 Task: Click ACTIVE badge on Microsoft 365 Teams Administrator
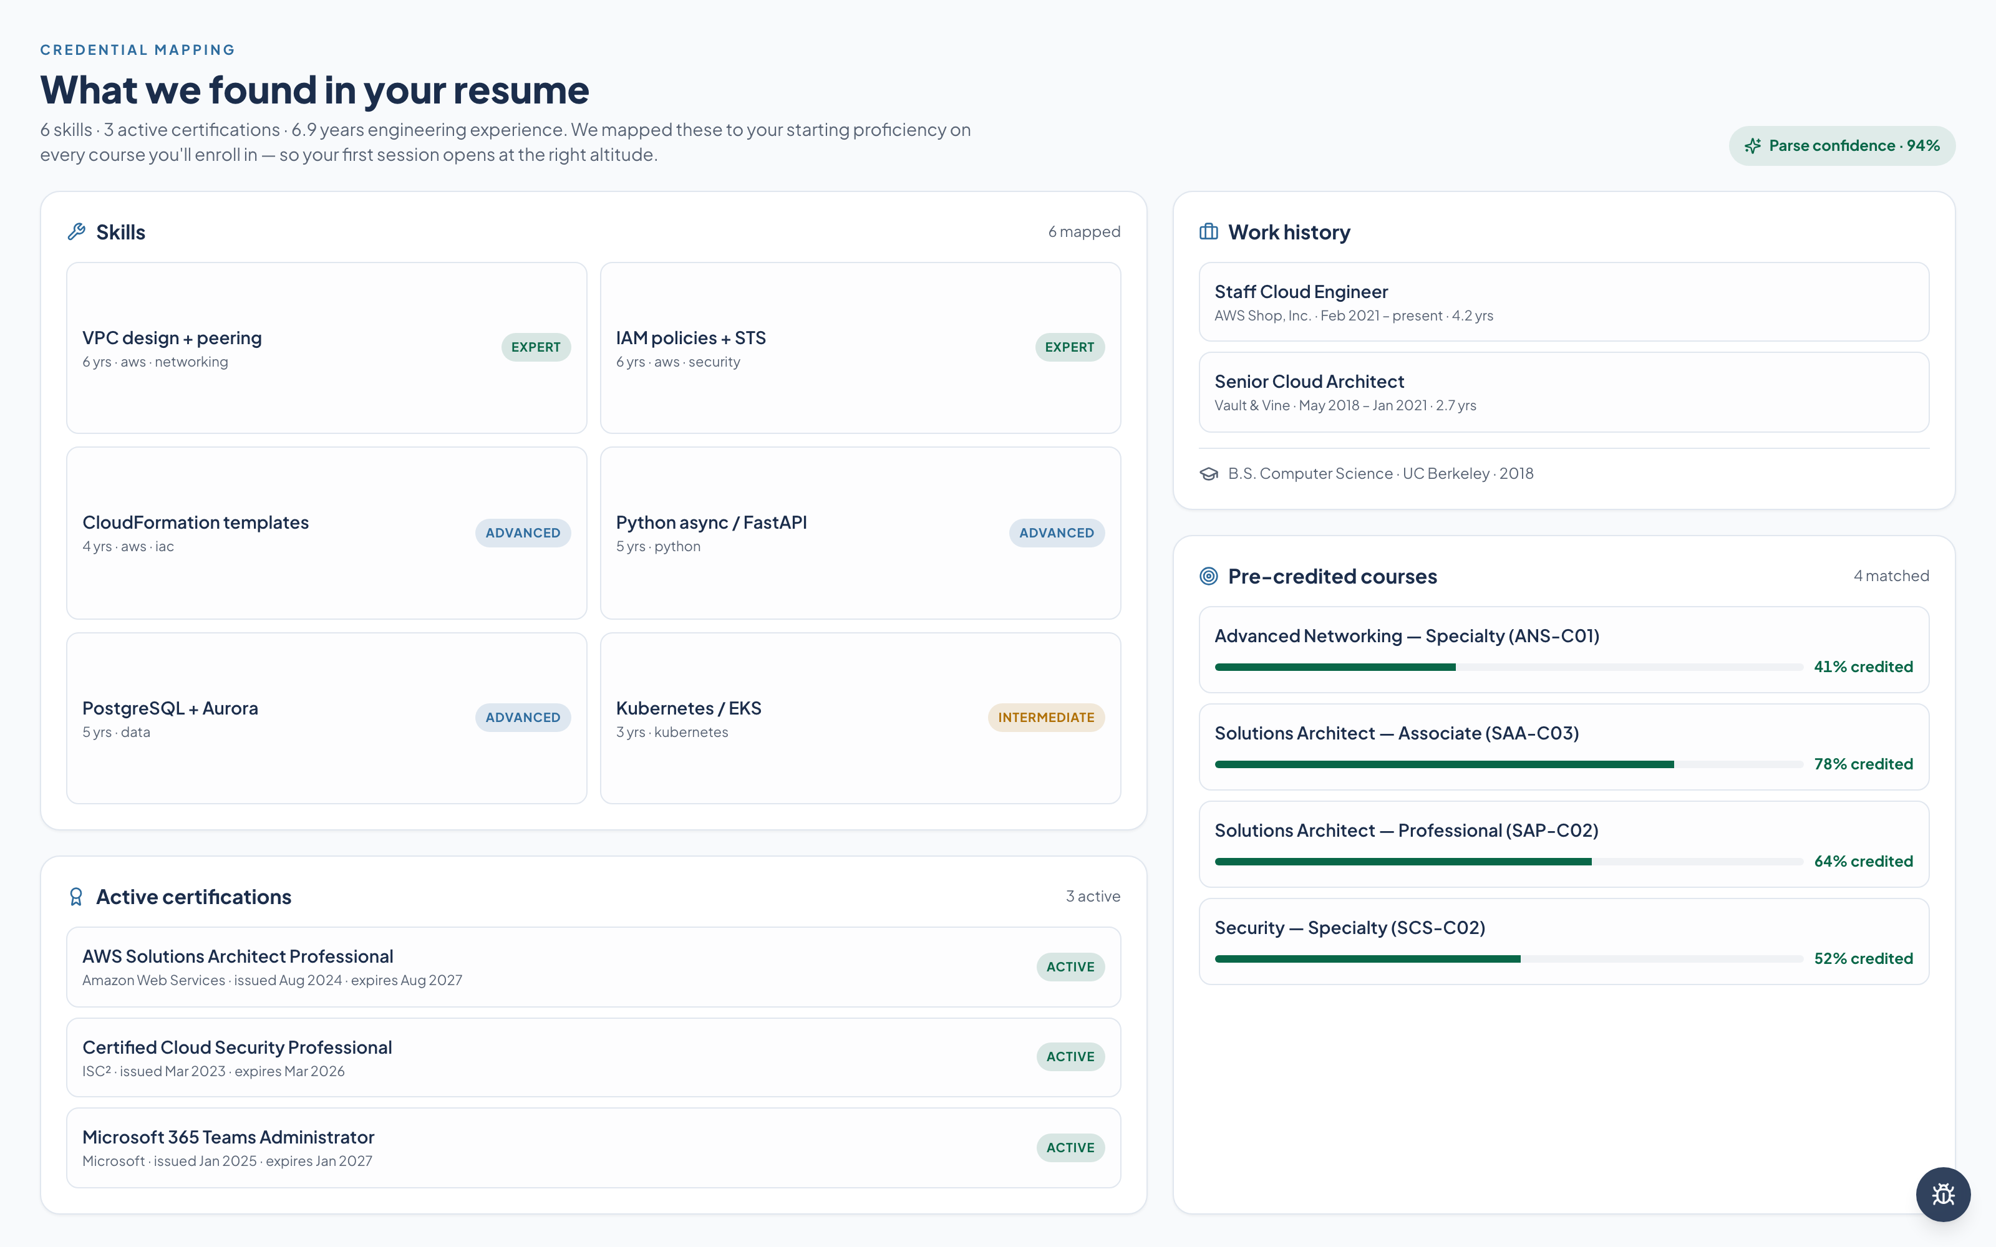tap(1070, 1147)
